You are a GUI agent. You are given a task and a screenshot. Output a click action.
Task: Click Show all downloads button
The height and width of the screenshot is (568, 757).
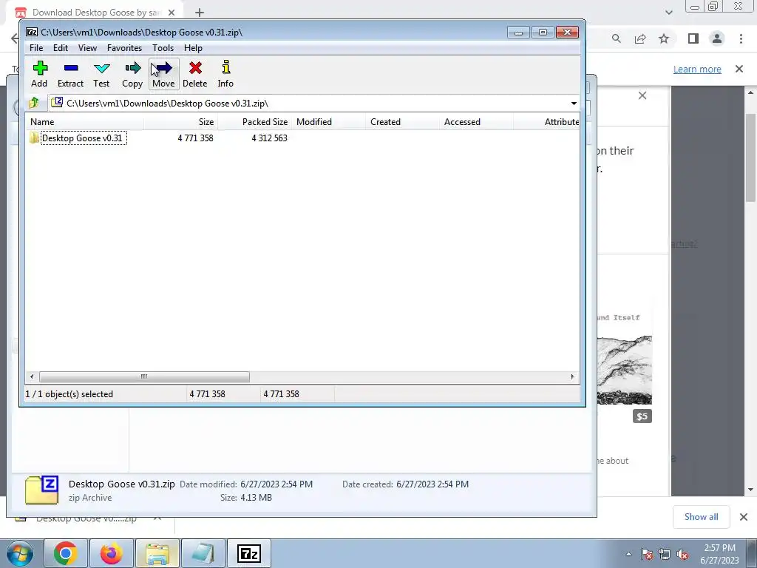(701, 517)
